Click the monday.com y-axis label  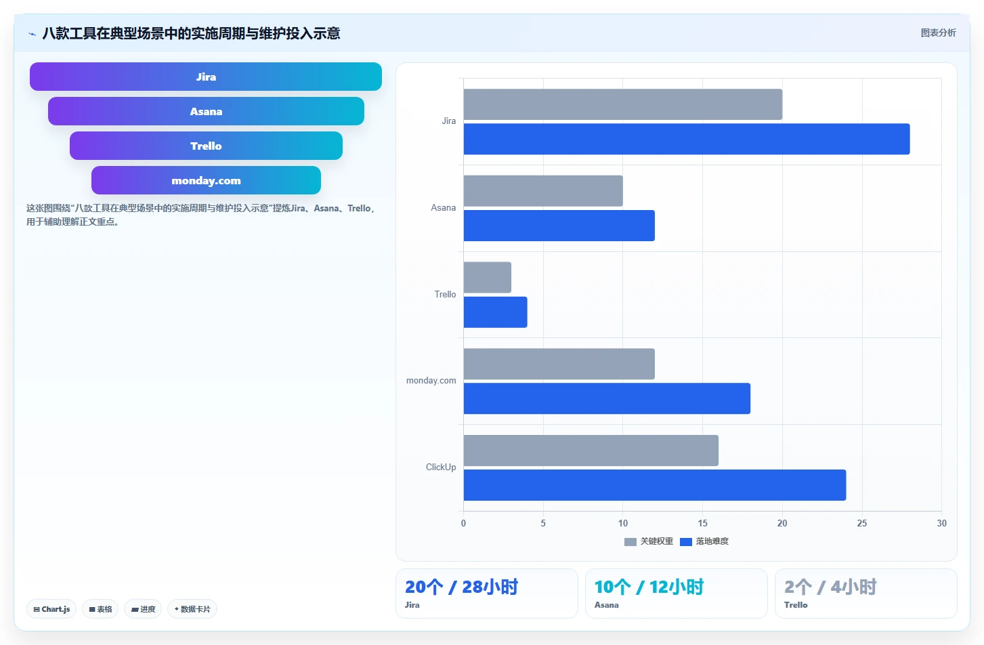pos(431,381)
